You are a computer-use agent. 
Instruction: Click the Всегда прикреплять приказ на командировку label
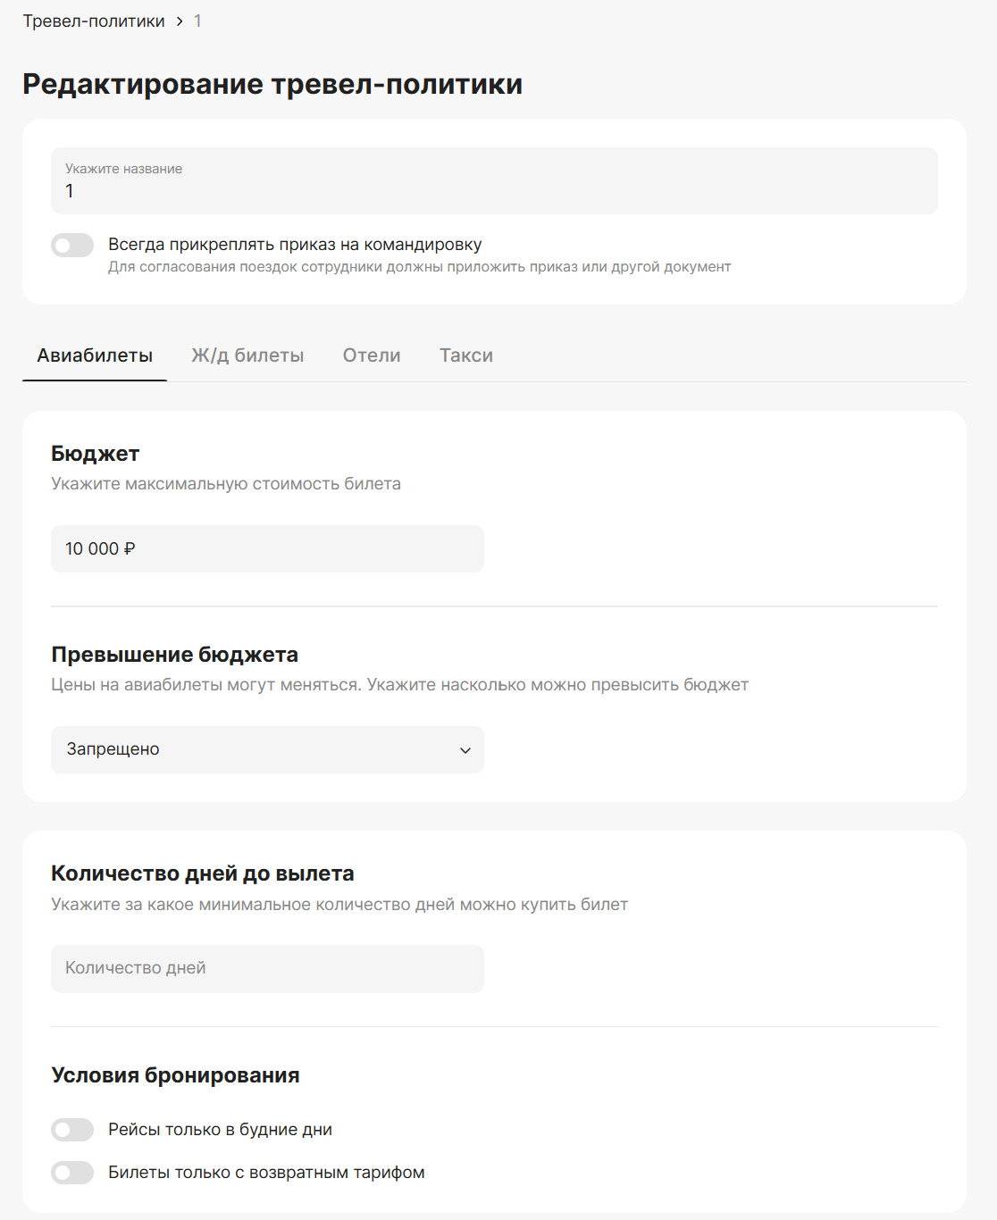click(x=295, y=245)
